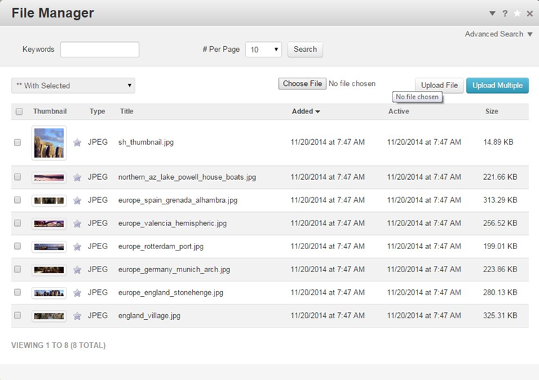
Task: Select checkbox for europe_valencia_hemispheric.jpg row
Action: (x=18, y=223)
